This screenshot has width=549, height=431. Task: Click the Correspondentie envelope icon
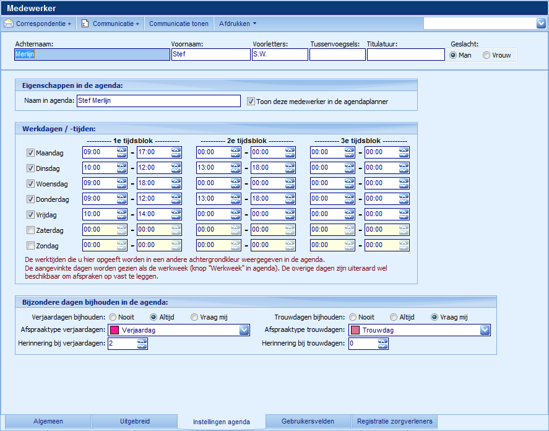tap(9, 24)
